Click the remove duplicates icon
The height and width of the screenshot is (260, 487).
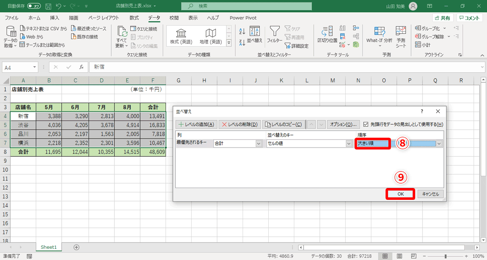[343, 37]
